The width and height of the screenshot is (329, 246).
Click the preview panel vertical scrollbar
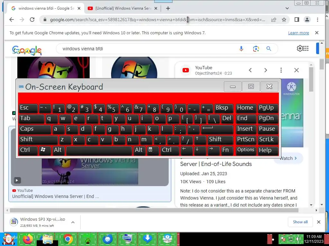[311, 79]
